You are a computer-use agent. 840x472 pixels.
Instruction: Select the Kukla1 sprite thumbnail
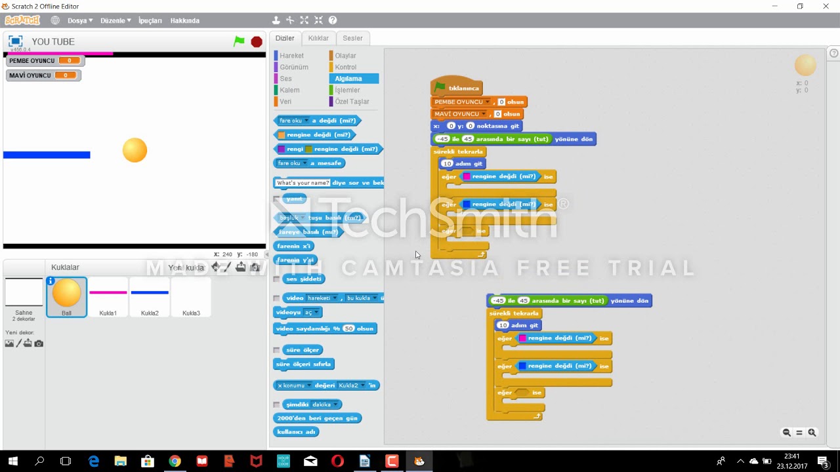[108, 297]
